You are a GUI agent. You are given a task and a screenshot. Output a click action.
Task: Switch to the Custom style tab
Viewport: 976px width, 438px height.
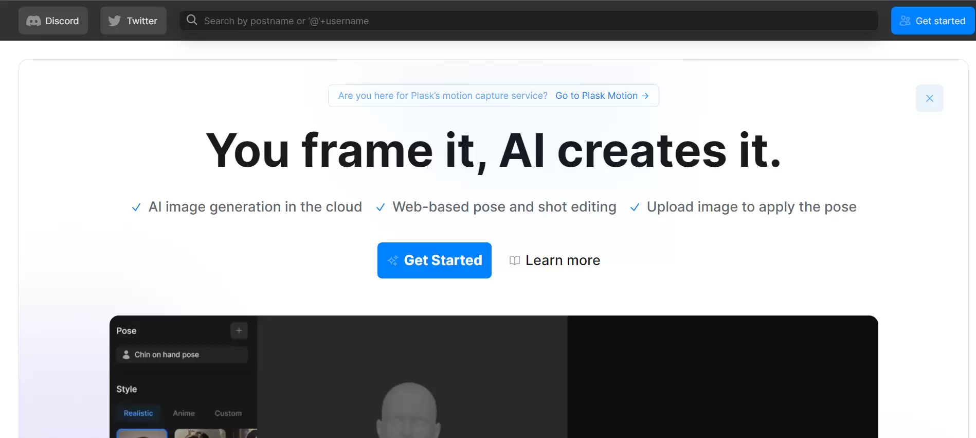point(228,413)
